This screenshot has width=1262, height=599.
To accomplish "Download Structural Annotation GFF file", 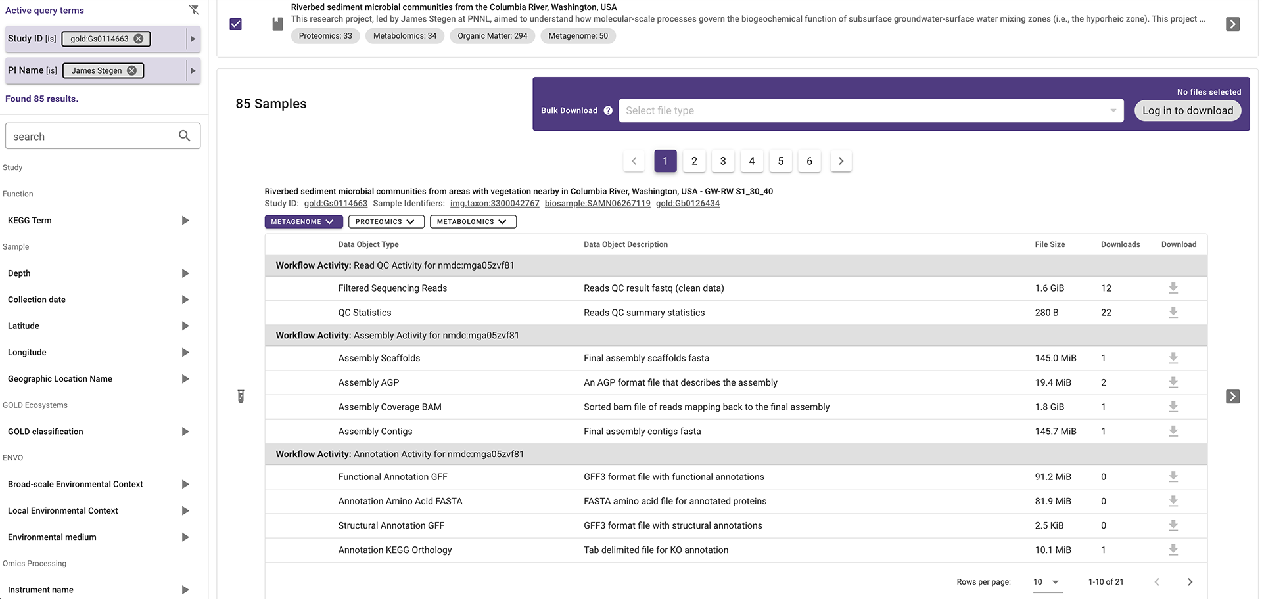I will click(1173, 525).
